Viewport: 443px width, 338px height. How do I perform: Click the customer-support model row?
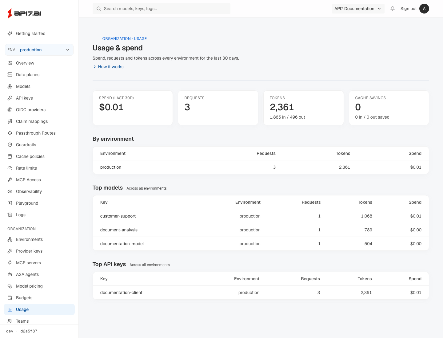[261, 216]
